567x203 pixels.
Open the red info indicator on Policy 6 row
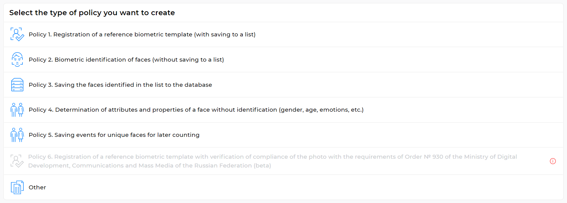pyautogui.click(x=553, y=161)
